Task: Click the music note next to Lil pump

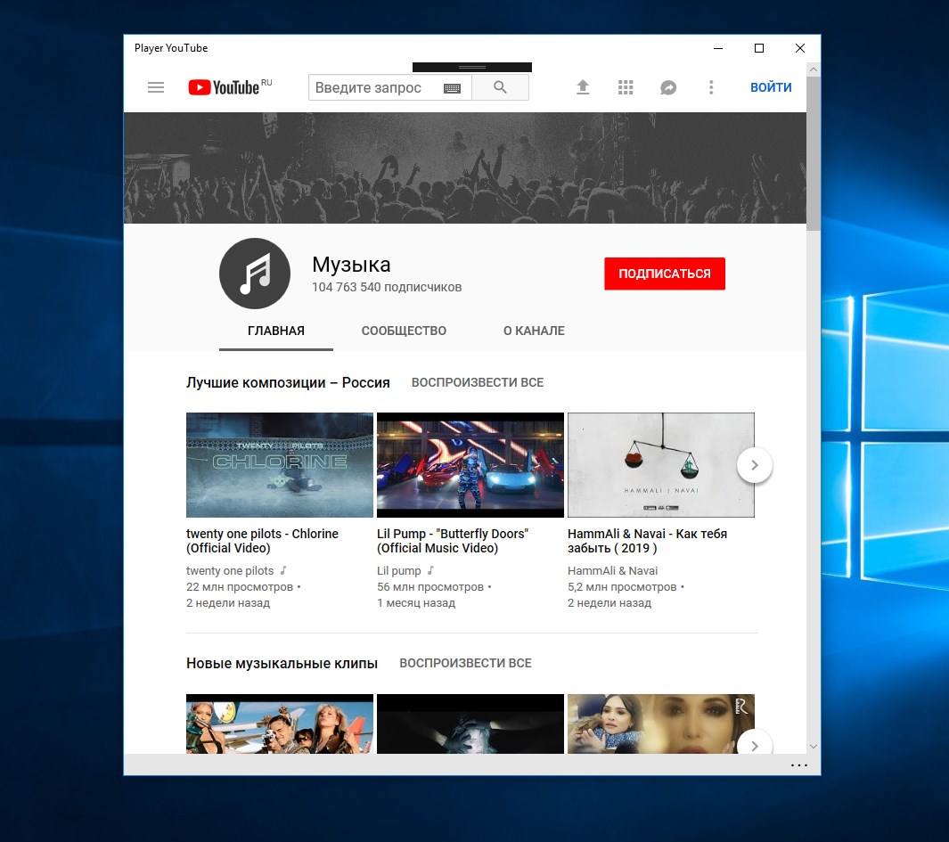Action: (430, 570)
